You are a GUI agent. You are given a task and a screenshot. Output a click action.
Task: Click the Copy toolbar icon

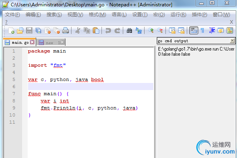[x=87, y=30]
